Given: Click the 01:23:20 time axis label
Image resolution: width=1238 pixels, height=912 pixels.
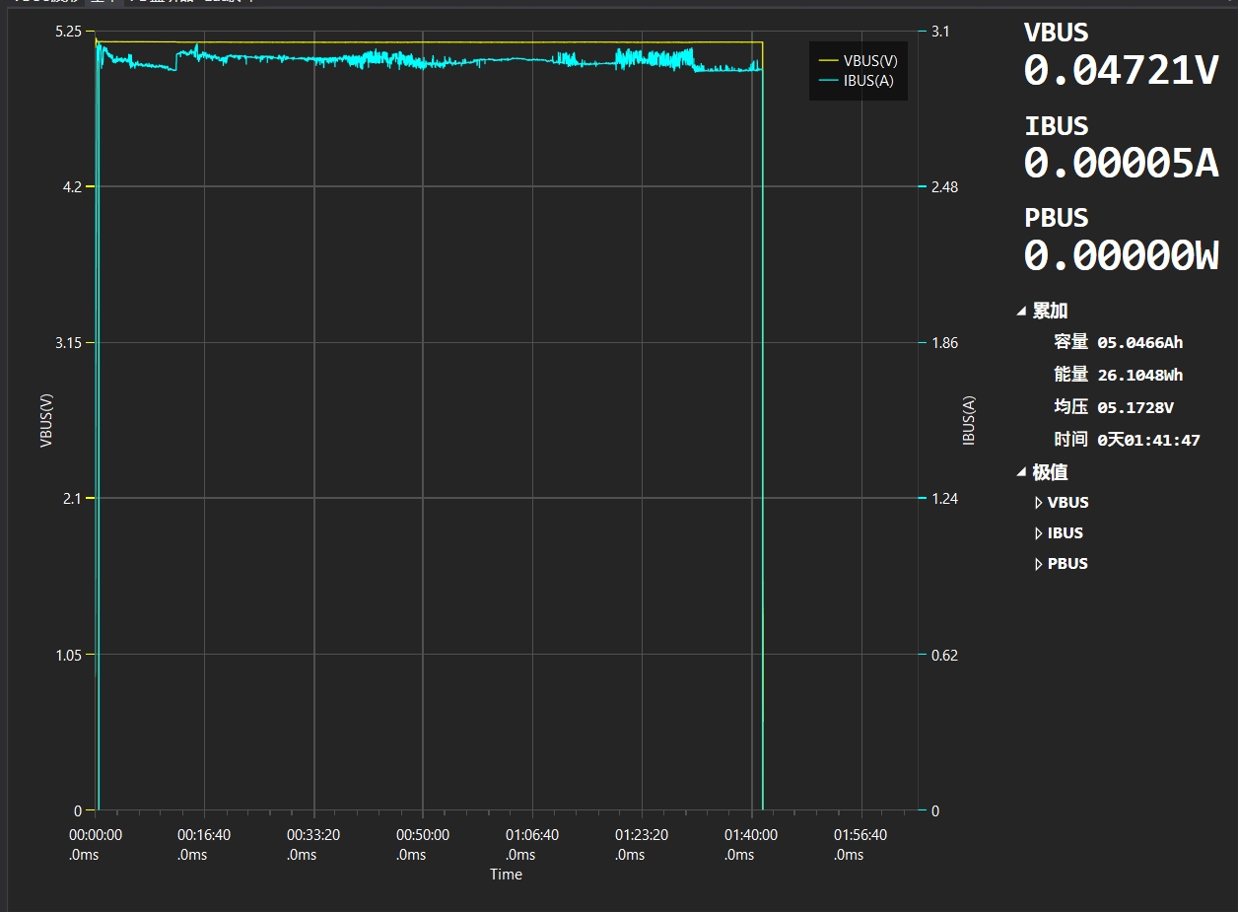Looking at the screenshot, I should [x=642, y=835].
